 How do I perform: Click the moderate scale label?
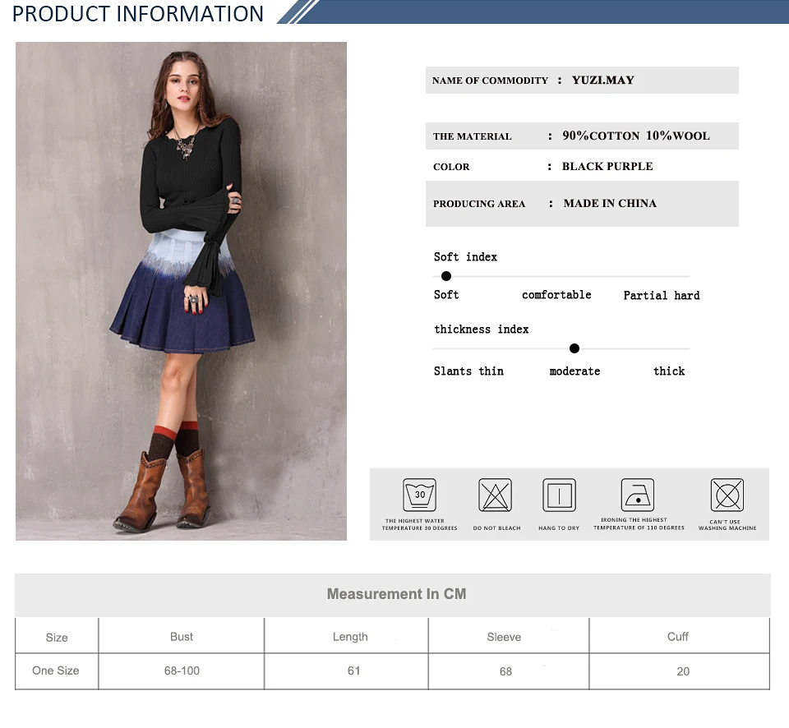(x=574, y=371)
